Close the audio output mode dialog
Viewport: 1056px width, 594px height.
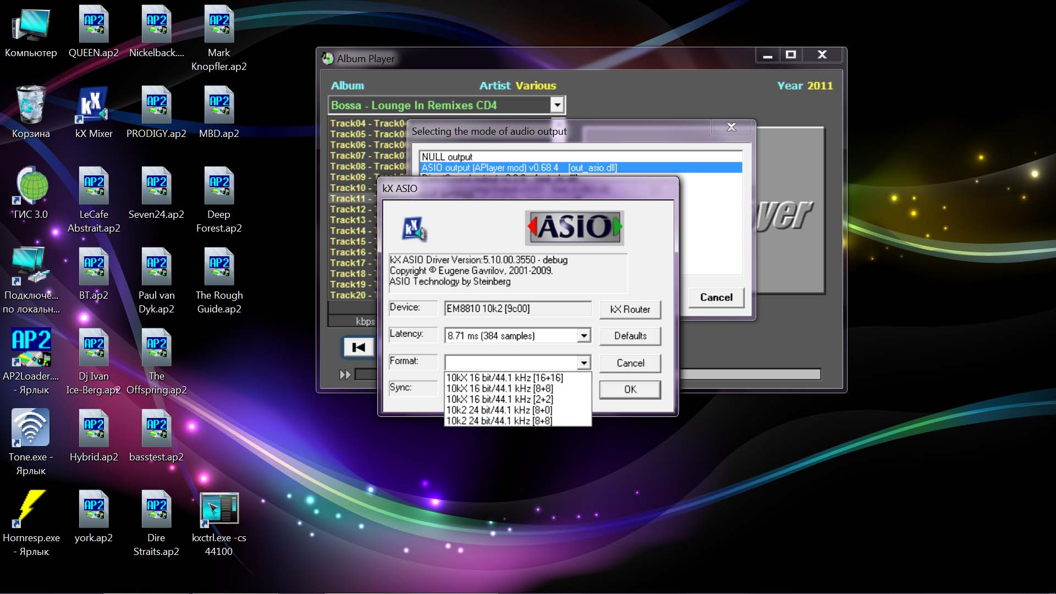pyautogui.click(x=732, y=127)
